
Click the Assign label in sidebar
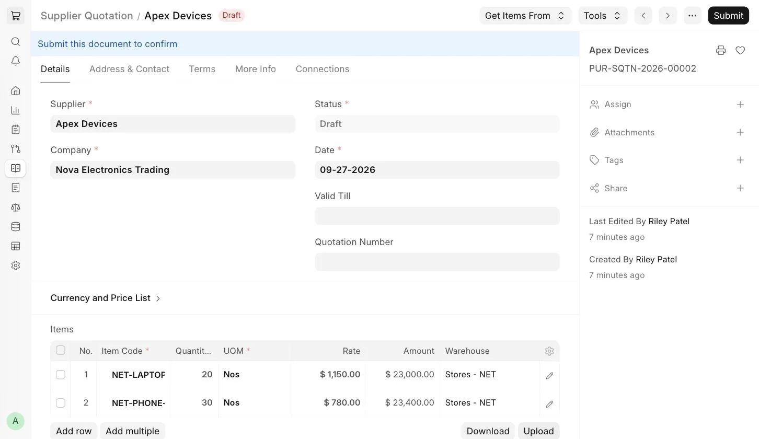pyautogui.click(x=618, y=105)
